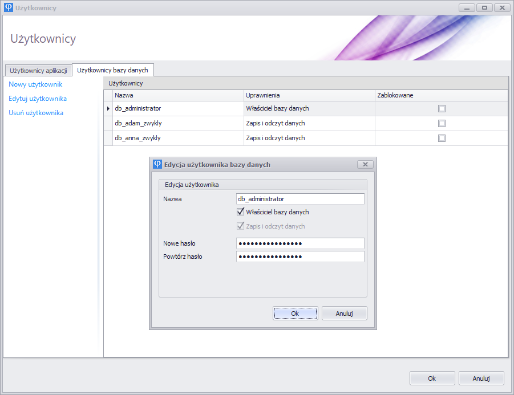This screenshot has width=514, height=395.
Task: Cancel the edit dialog with Anuluj
Action: pos(344,313)
